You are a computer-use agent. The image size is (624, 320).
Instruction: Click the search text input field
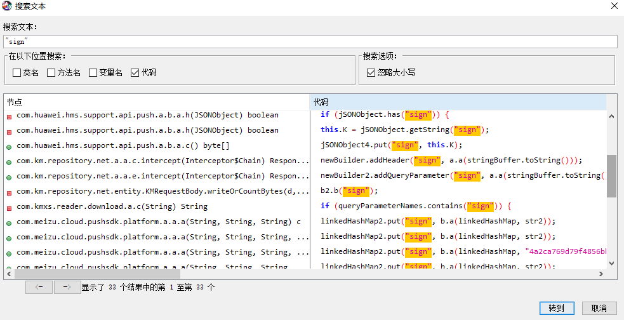tap(310, 41)
